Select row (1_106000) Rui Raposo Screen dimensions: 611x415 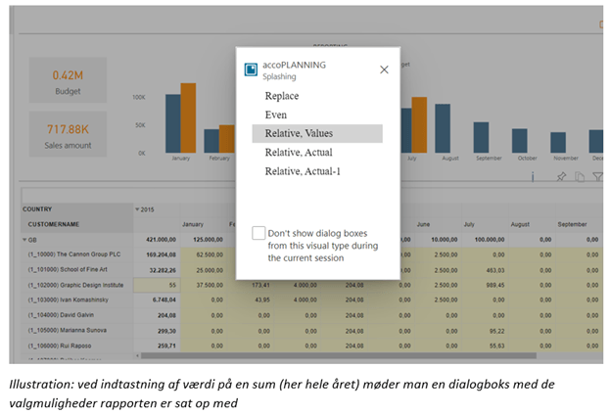pos(60,346)
